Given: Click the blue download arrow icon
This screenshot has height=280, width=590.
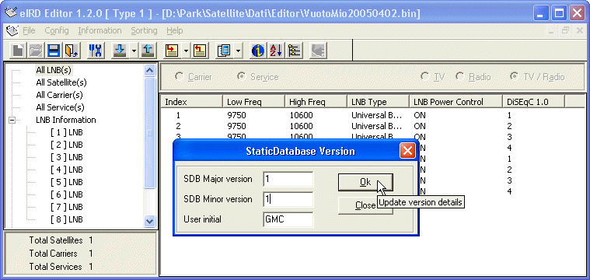Looking at the screenshot, I should 120,51.
